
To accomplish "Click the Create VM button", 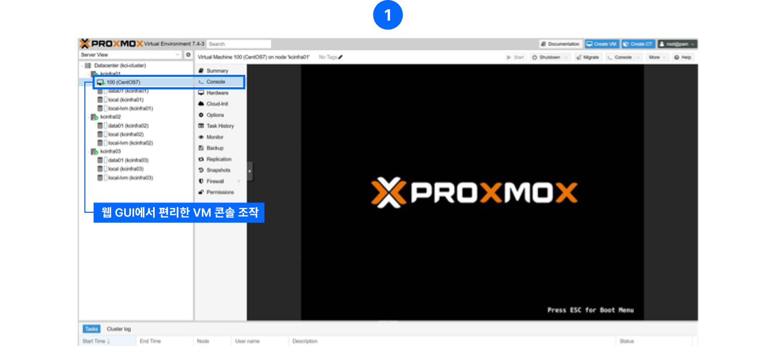I will pyautogui.click(x=602, y=44).
